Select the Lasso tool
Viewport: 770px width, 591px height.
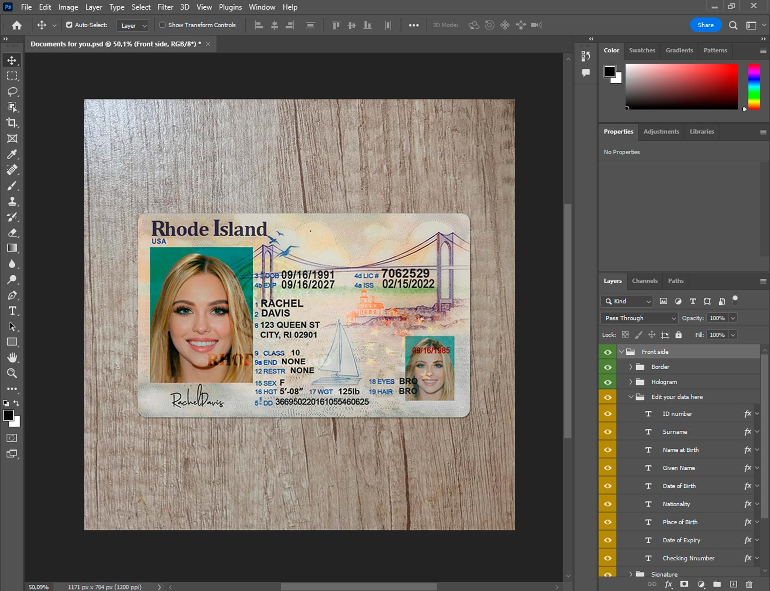(x=12, y=91)
